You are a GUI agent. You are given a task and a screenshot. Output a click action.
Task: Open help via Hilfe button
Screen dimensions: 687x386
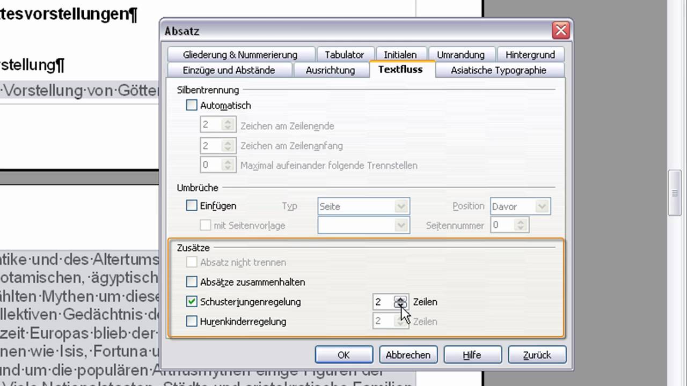point(473,355)
